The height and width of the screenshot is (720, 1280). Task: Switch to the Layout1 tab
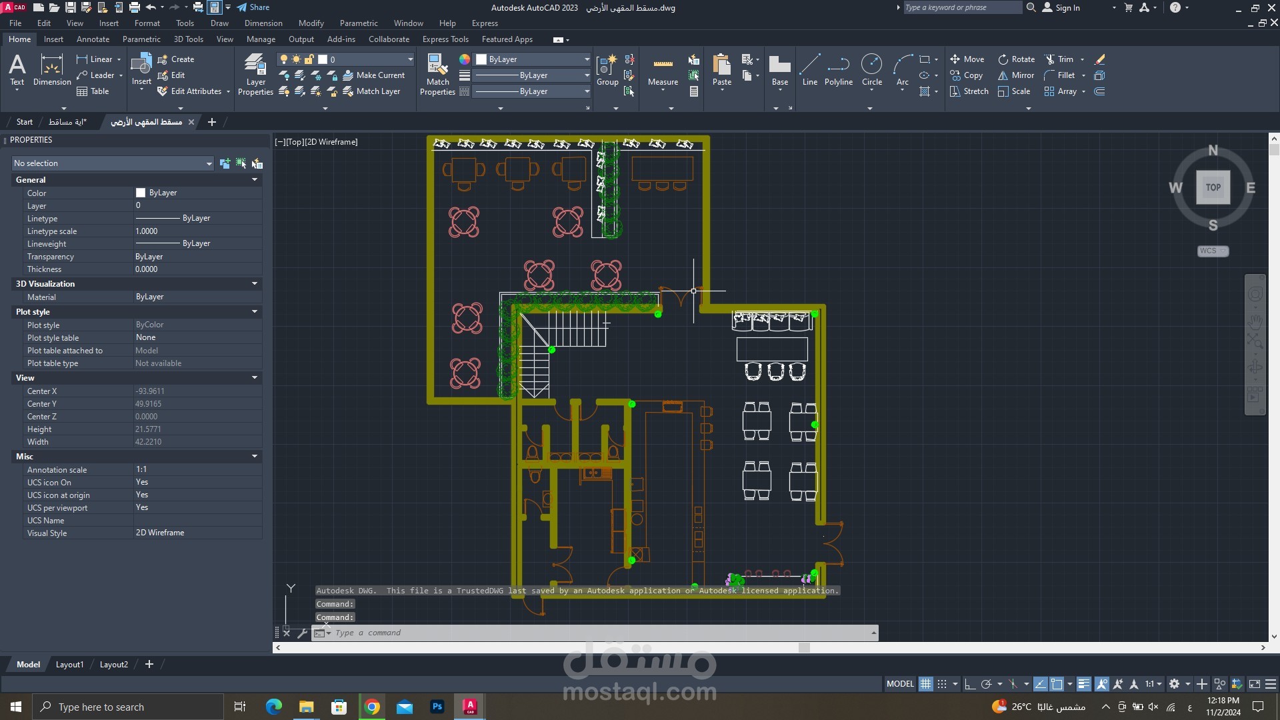[x=69, y=665]
